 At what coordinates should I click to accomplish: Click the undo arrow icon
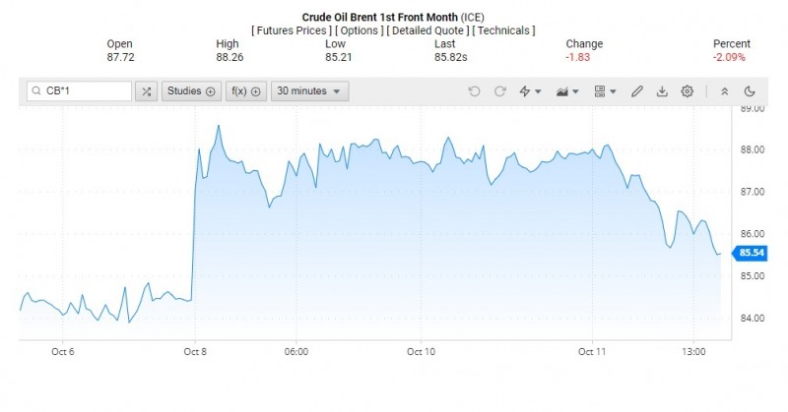tap(475, 91)
